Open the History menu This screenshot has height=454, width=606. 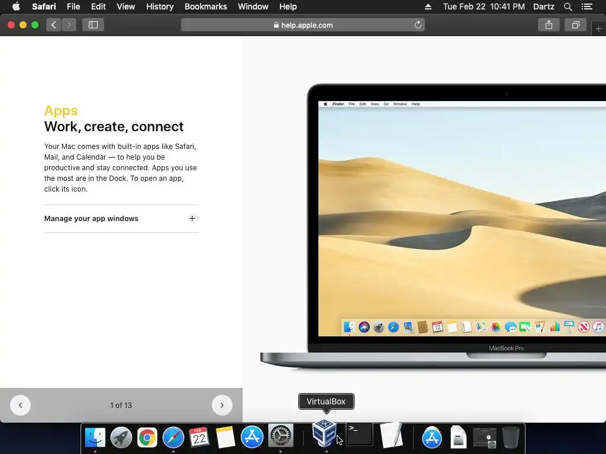pos(160,7)
